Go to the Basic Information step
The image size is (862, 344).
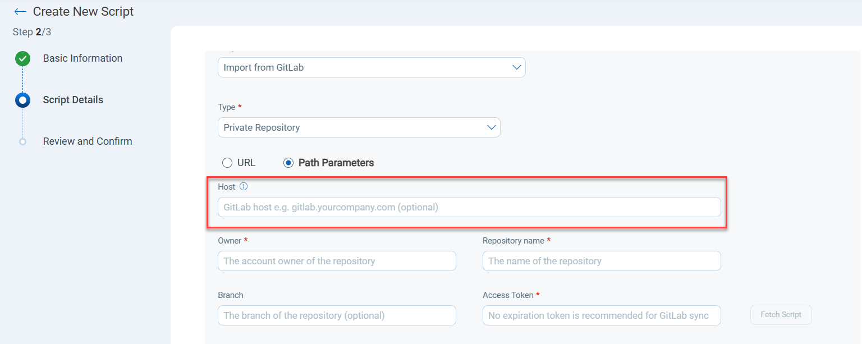pos(82,58)
